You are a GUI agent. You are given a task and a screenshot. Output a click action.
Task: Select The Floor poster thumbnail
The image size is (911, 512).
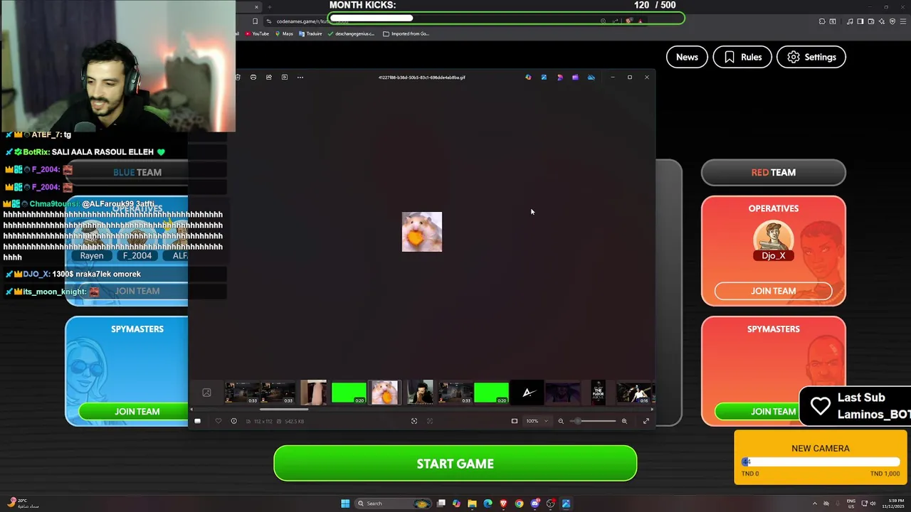click(598, 393)
